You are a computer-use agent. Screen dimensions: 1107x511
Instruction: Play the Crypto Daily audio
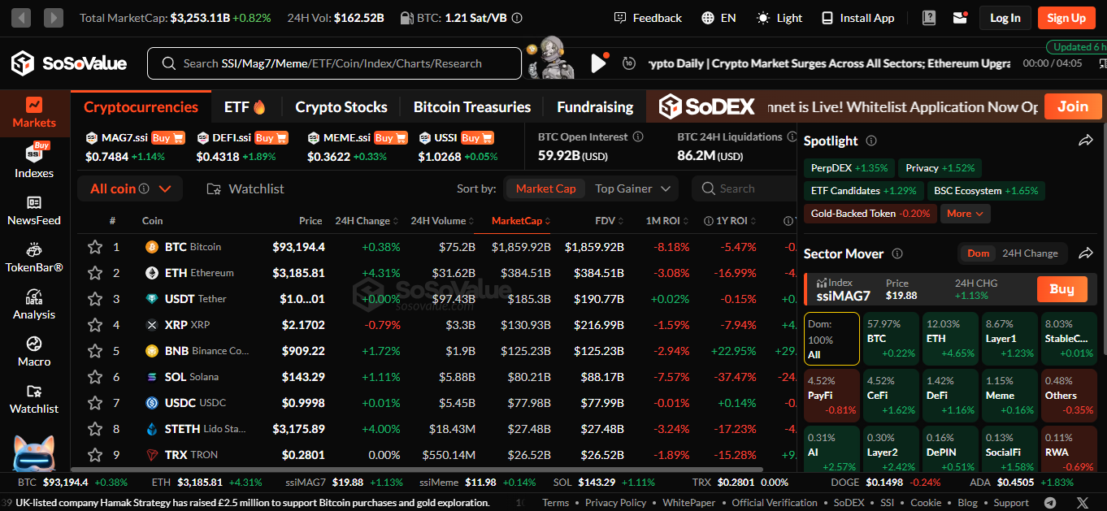click(x=598, y=63)
